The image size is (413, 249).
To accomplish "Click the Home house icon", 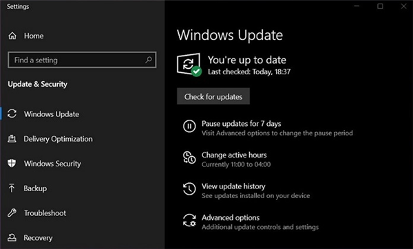I will [x=12, y=36].
